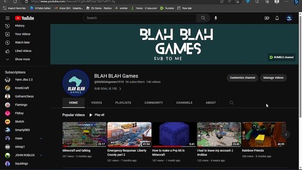This screenshot has width=302, height=170.
Task: Select the HOME channel tab
Action: [74, 103]
